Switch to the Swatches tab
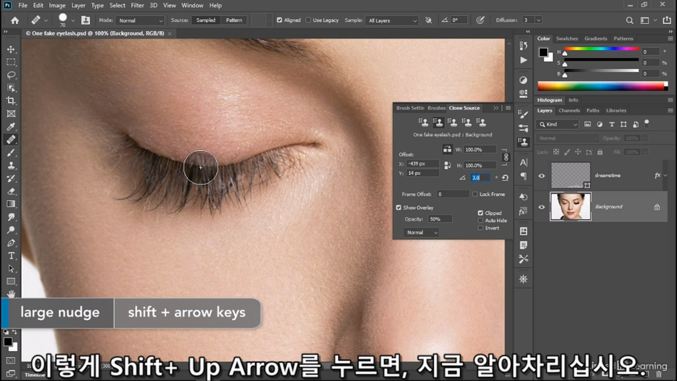The height and width of the screenshot is (381, 677). pos(566,39)
